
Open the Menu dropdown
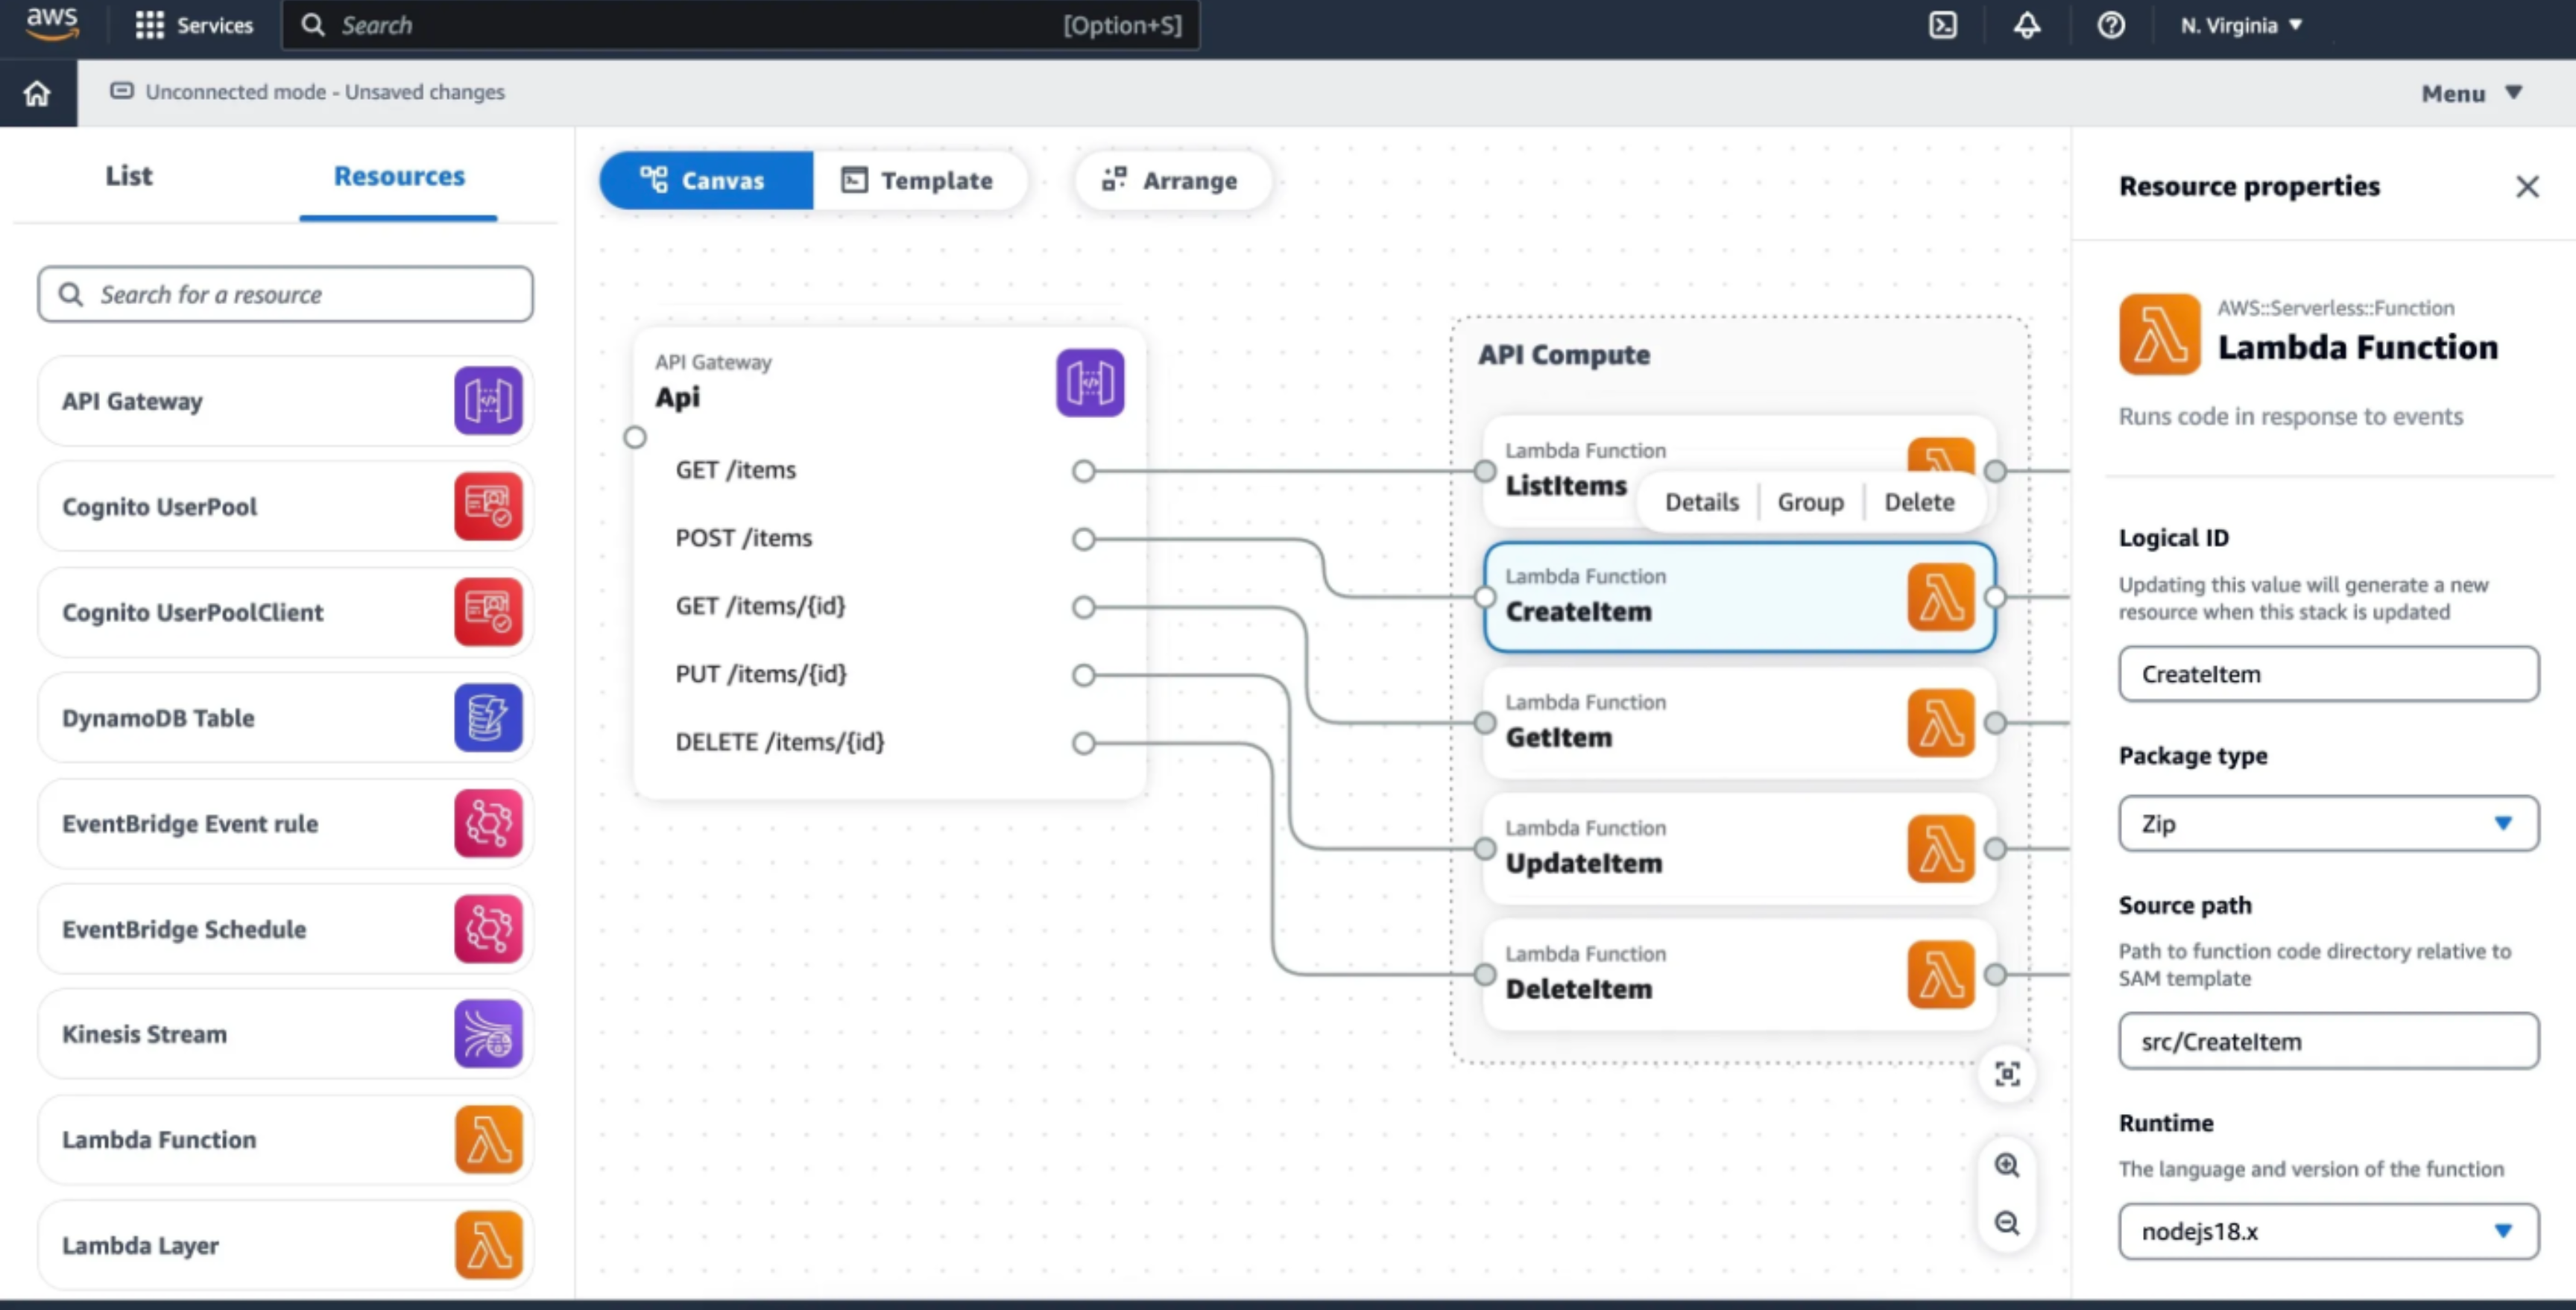[2472, 93]
